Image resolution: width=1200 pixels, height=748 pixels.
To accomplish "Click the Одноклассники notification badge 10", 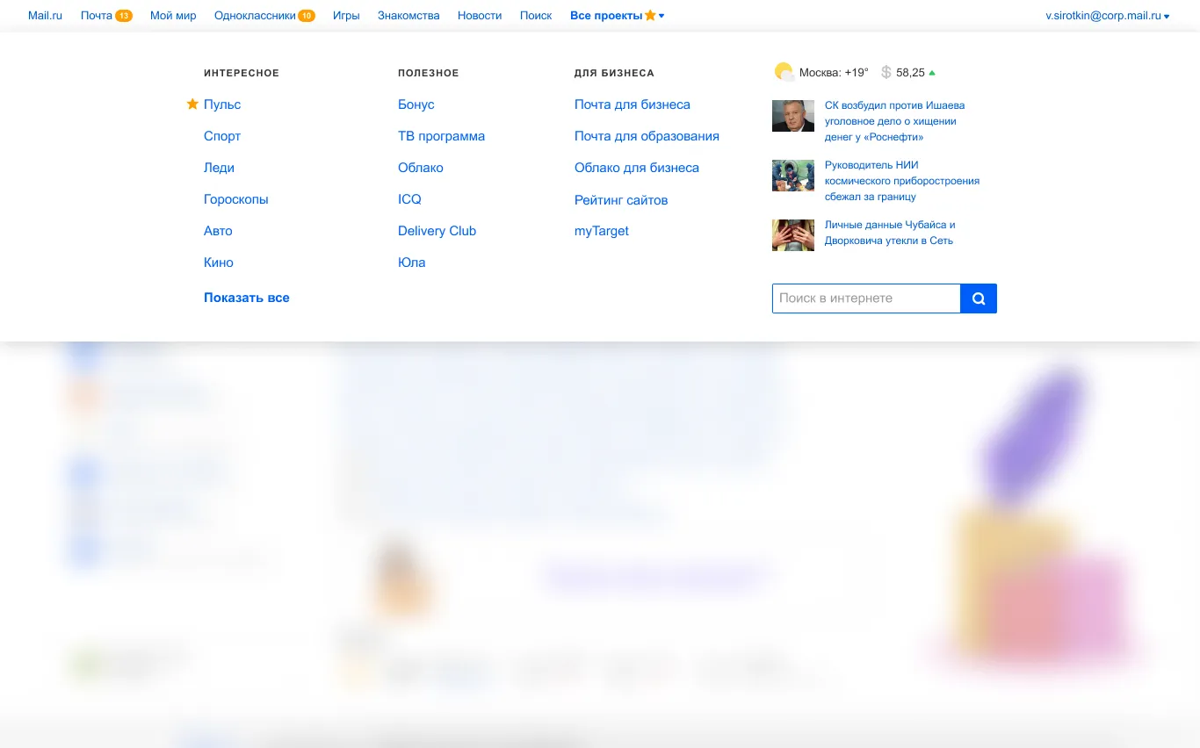I will point(307,16).
